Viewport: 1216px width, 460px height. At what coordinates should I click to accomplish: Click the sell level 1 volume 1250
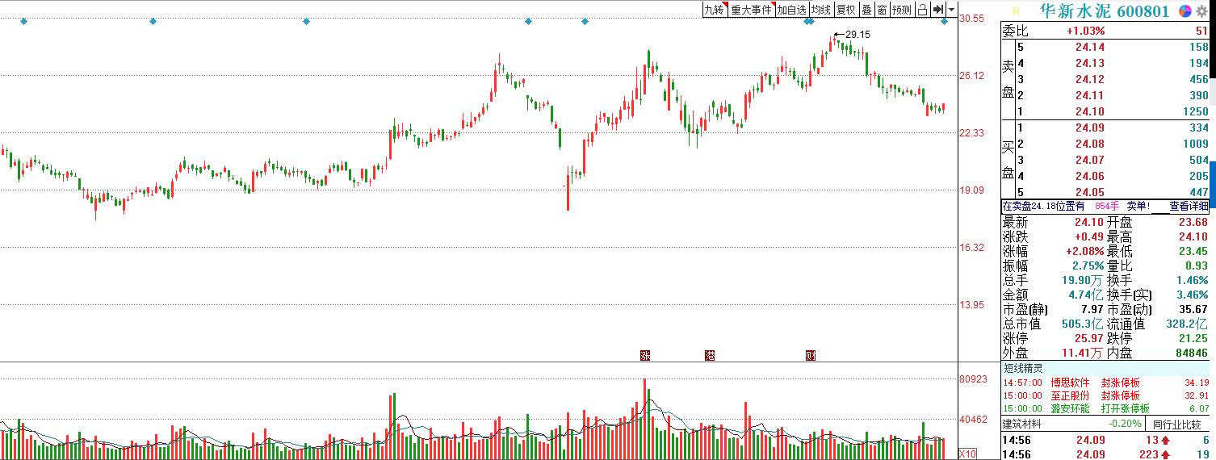pos(1194,111)
